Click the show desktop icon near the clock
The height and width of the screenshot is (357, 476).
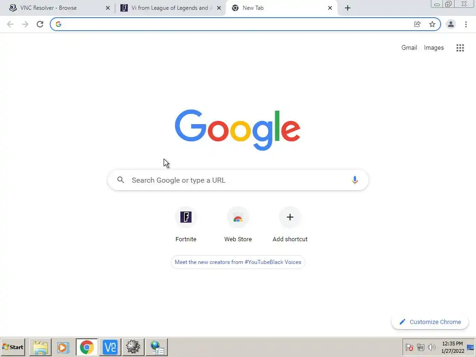coord(470,347)
